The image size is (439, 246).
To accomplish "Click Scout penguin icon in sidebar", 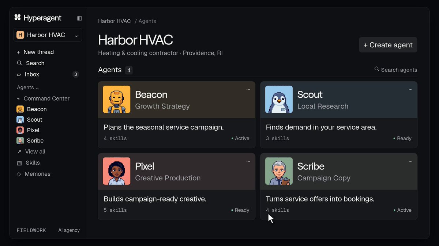I will [x=20, y=120].
